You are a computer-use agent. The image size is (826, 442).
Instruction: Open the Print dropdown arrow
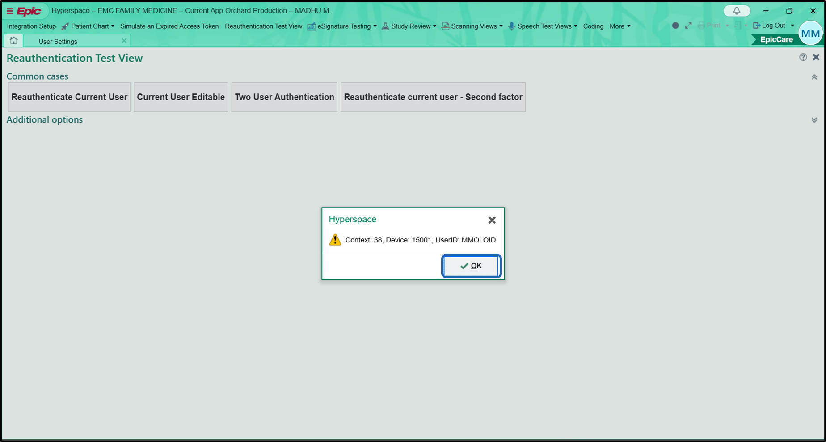pyautogui.click(x=727, y=25)
